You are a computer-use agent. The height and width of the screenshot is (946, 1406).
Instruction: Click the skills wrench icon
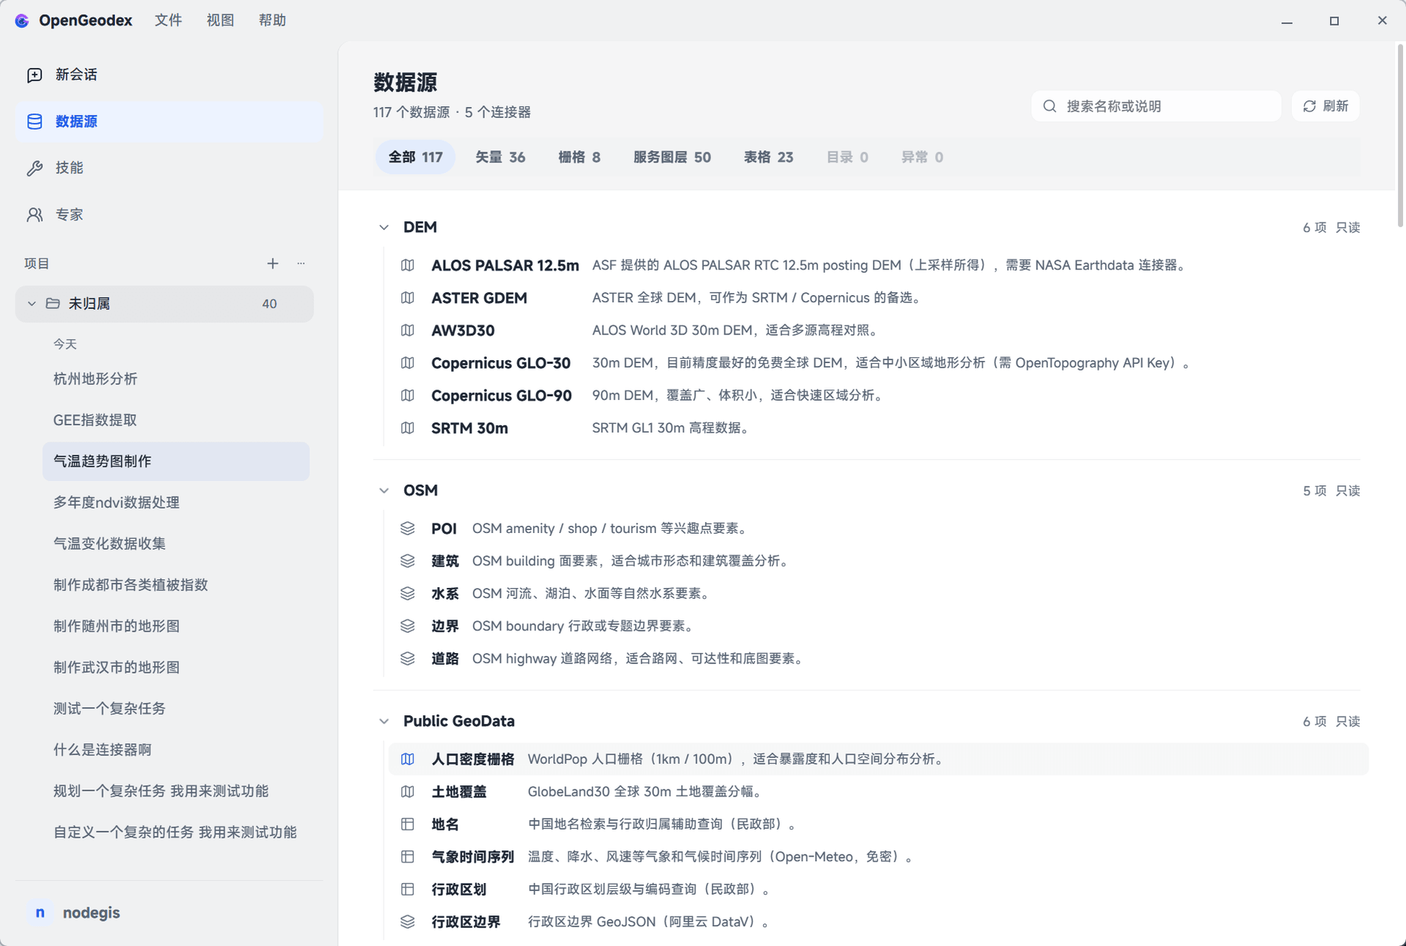[x=34, y=168]
